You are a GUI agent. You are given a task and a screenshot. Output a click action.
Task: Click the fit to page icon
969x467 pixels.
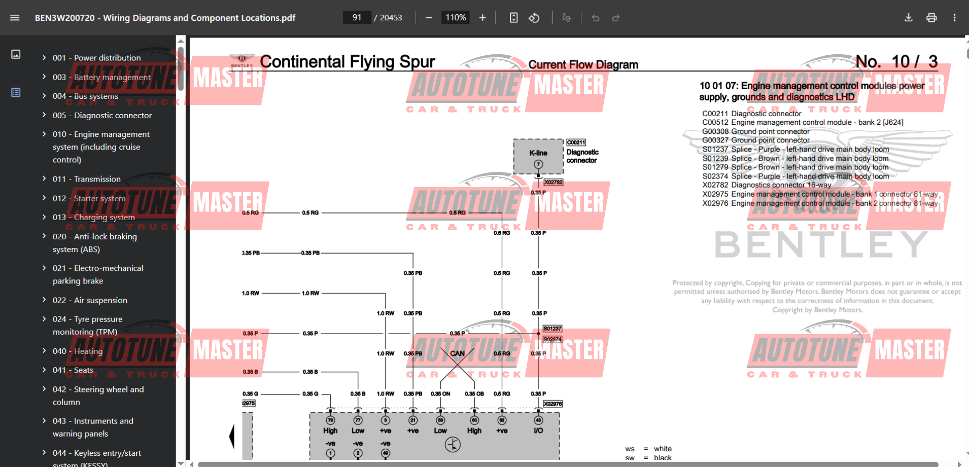513,18
